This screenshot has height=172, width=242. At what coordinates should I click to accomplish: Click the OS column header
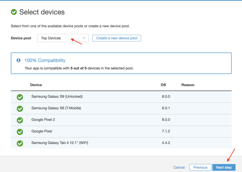[163, 85]
